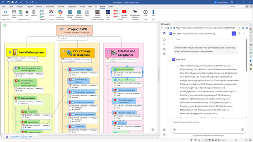Open the Options clipboard icon in ribbon
Screen dimensions: 253x142
pyautogui.click(x=34, y=12)
